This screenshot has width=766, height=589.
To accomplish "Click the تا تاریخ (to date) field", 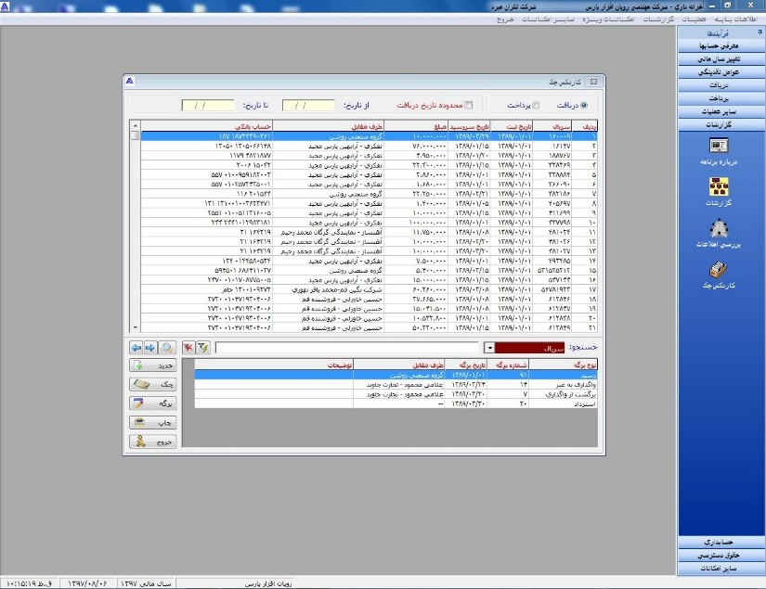I will (x=208, y=106).
